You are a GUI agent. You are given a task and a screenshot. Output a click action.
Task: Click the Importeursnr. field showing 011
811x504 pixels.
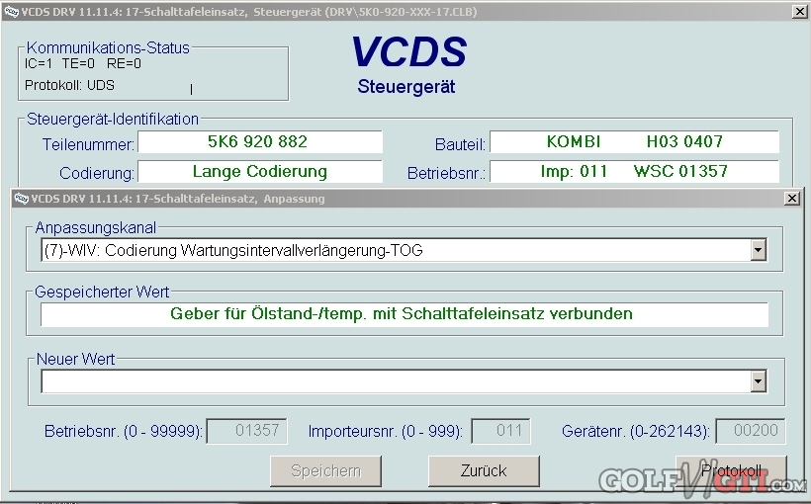[500, 431]
